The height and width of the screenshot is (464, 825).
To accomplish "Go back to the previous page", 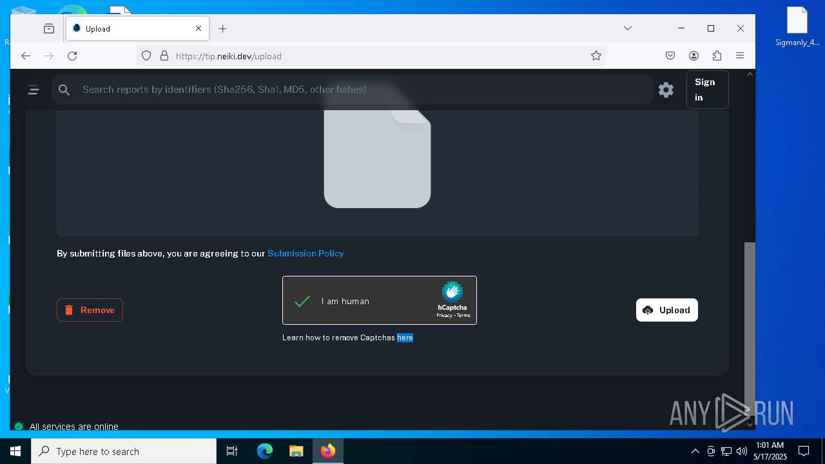I will (x=26, y=56).
